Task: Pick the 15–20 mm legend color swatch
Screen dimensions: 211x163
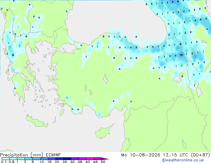Action: pos(52,159)
